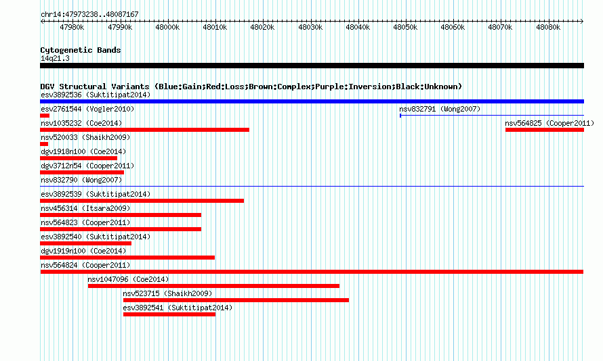Open nsv564825 (Cooper2011) label
The height and width of the screenshot is (361, 603).
click(549, 123)
